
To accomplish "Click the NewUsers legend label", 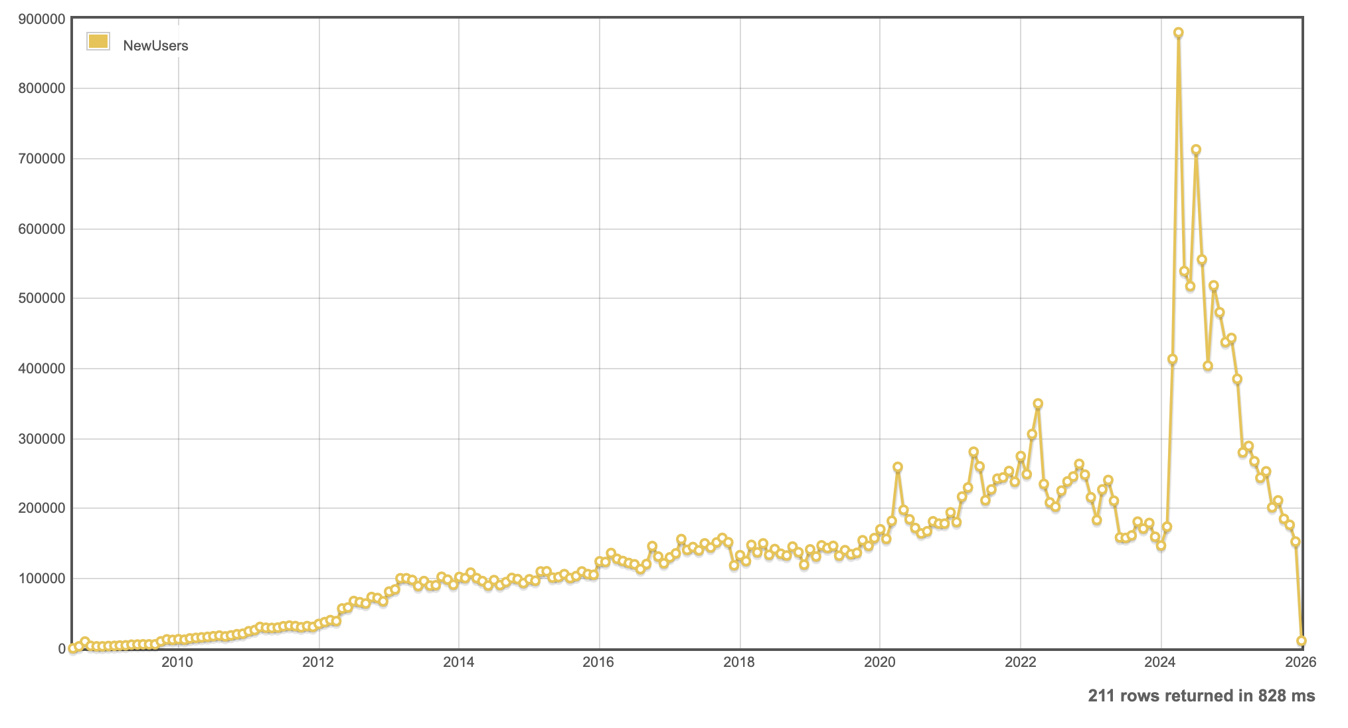I will click(155, 46).
